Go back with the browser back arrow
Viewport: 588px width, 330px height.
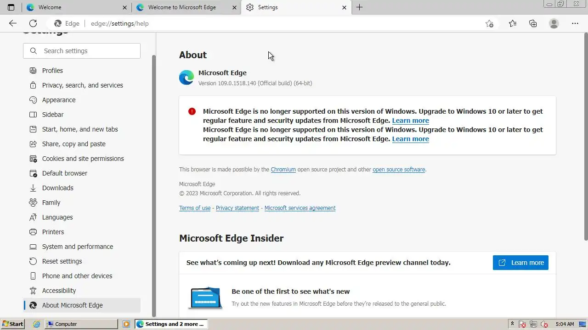(13, 23)
